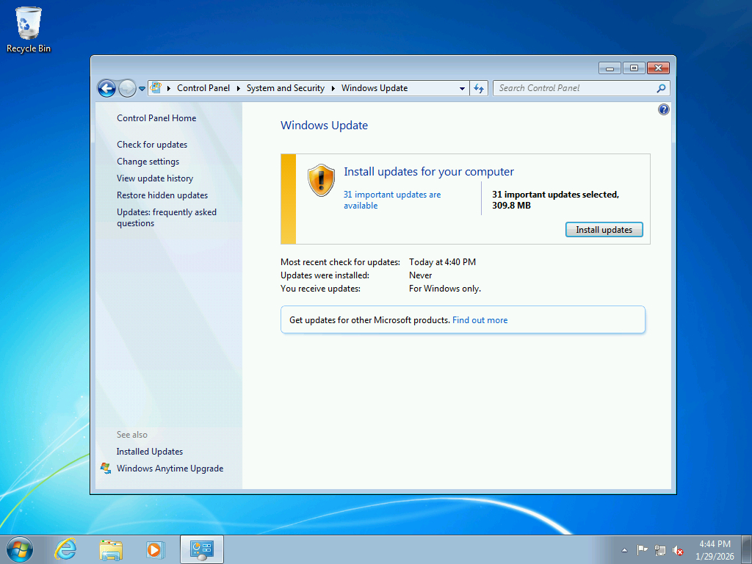Click the Find out more link
The width and height of the screenshot is (752, 564).
pyautogui.click(x=480, y=320)
